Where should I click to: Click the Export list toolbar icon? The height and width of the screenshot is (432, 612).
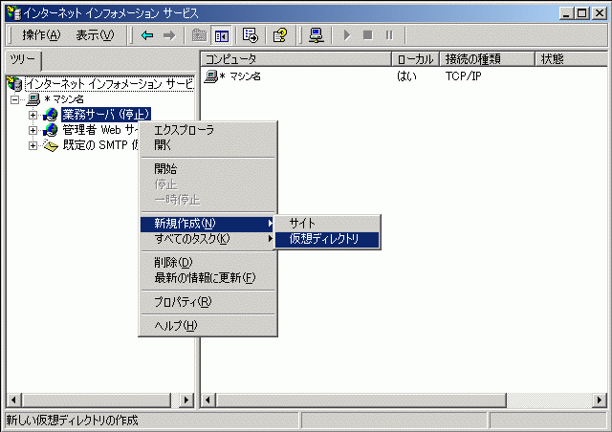click(251, 35)
